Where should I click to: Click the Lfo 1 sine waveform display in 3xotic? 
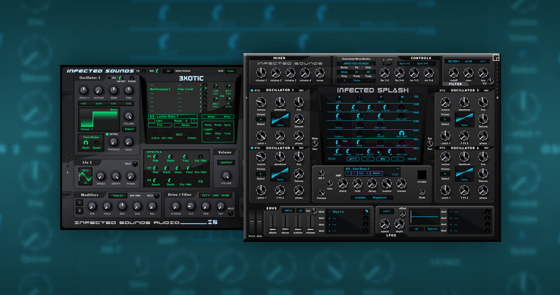point(85,176)
